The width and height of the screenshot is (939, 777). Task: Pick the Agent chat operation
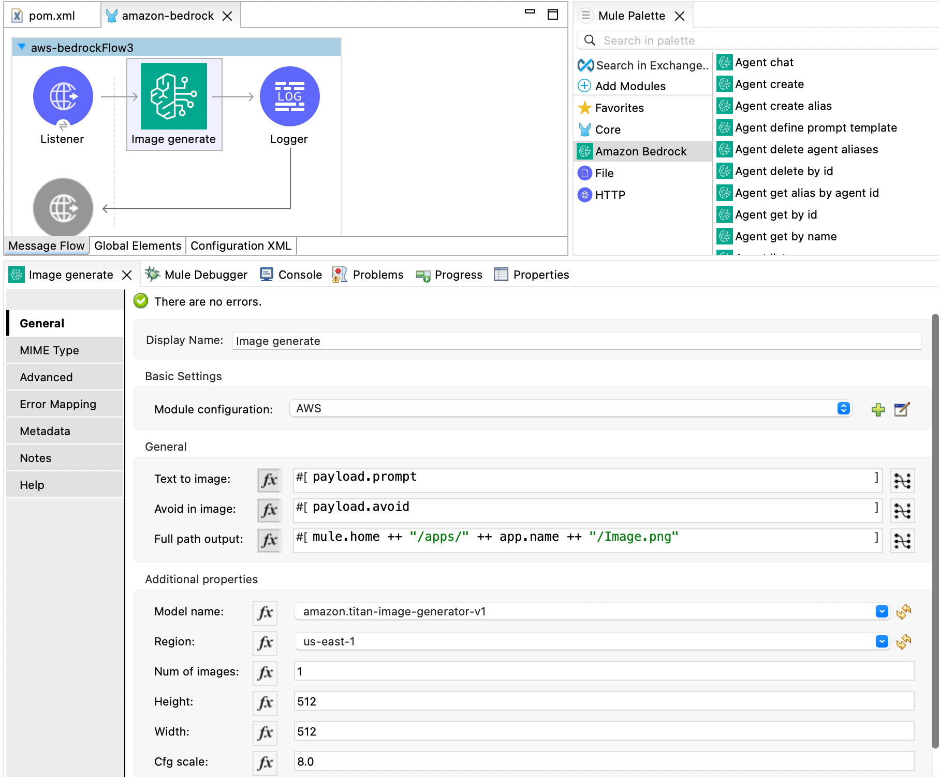(755, 62)
